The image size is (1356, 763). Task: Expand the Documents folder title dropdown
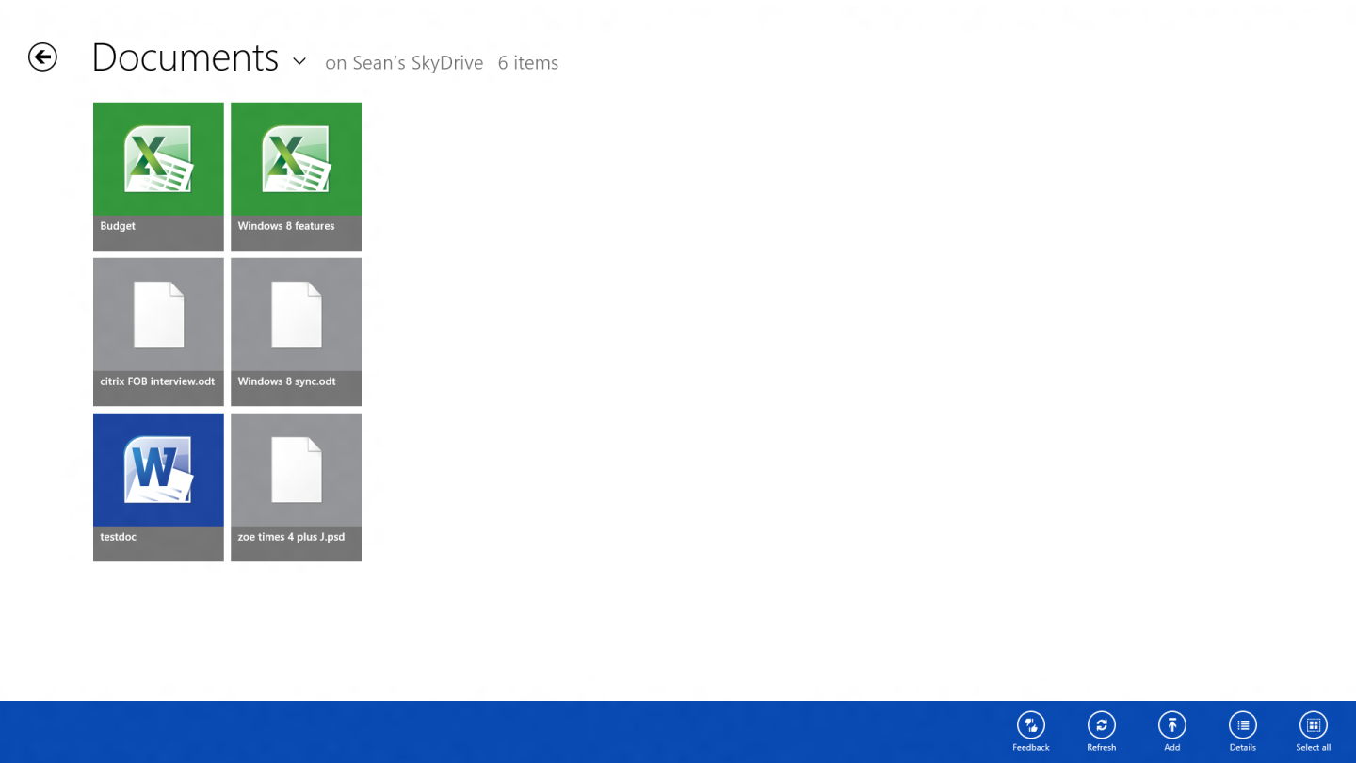(299, 62)
